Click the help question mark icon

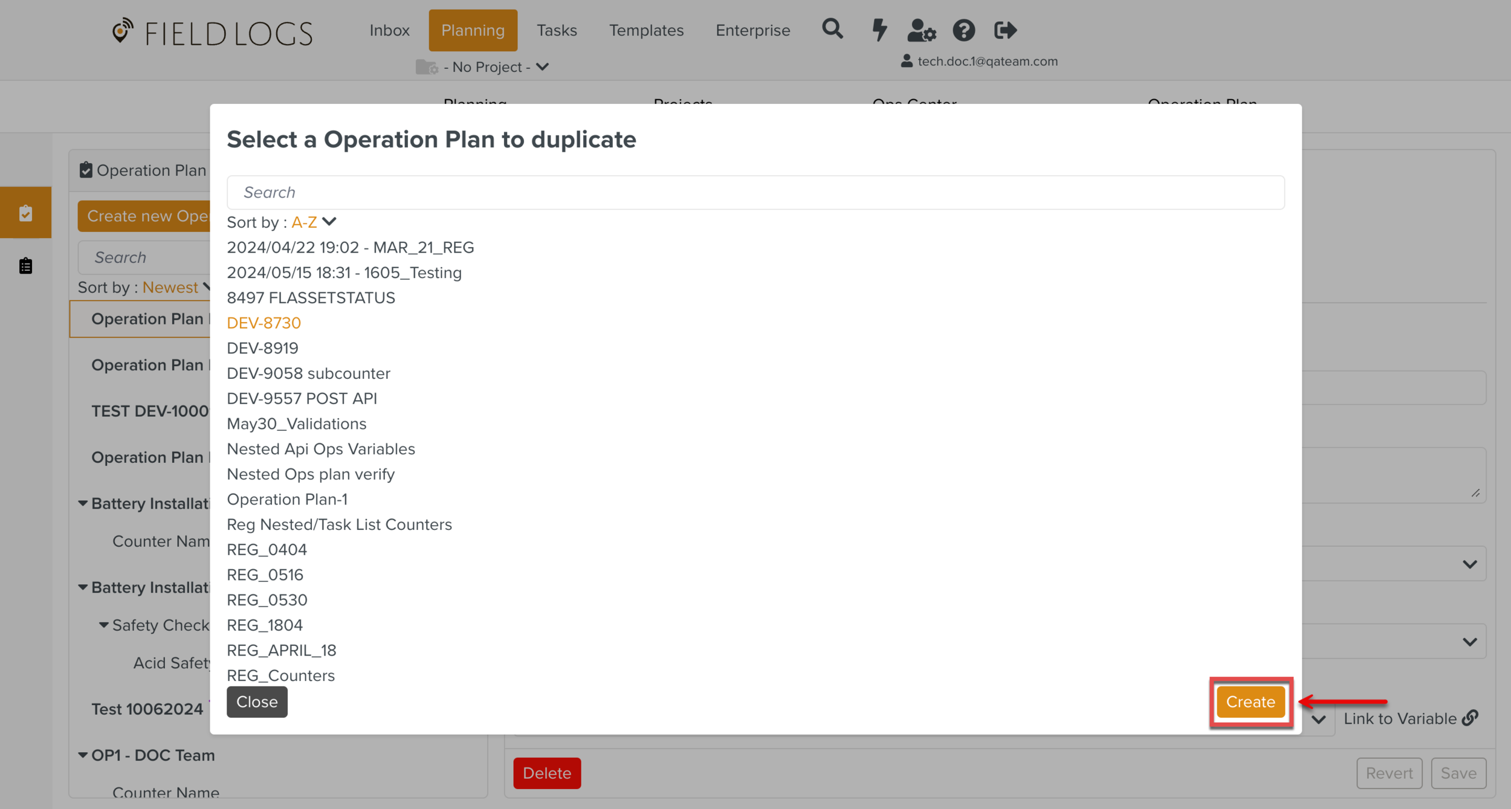[x=963, y=30]
